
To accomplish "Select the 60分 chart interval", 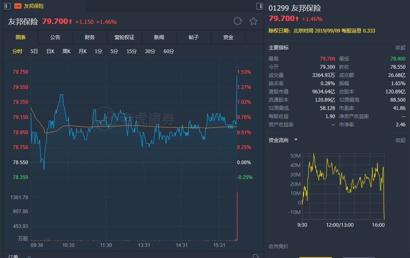I will point(169,51).
